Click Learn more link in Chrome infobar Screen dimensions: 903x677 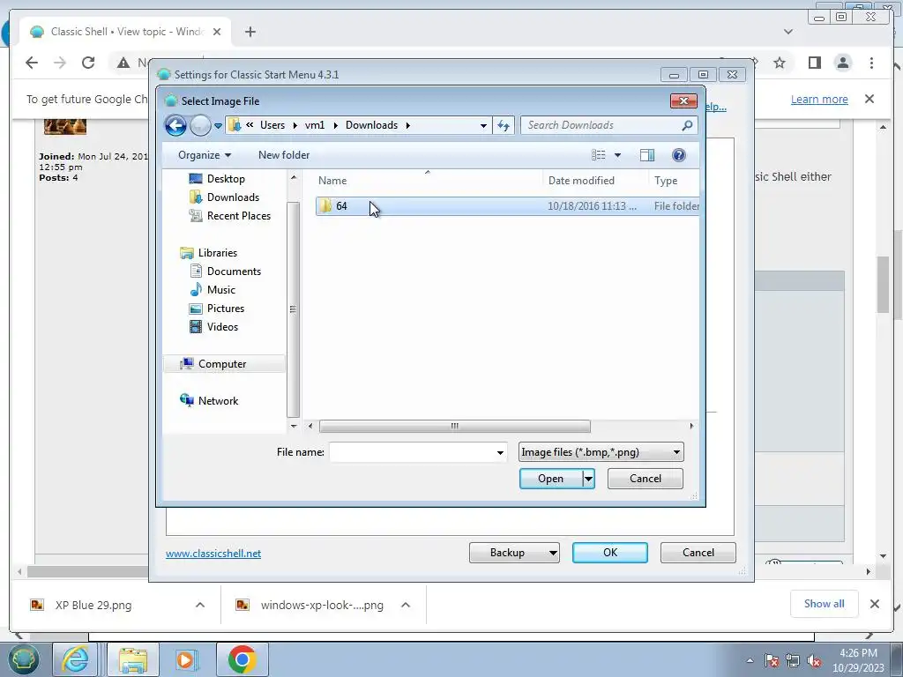click(x=819, y=99)
